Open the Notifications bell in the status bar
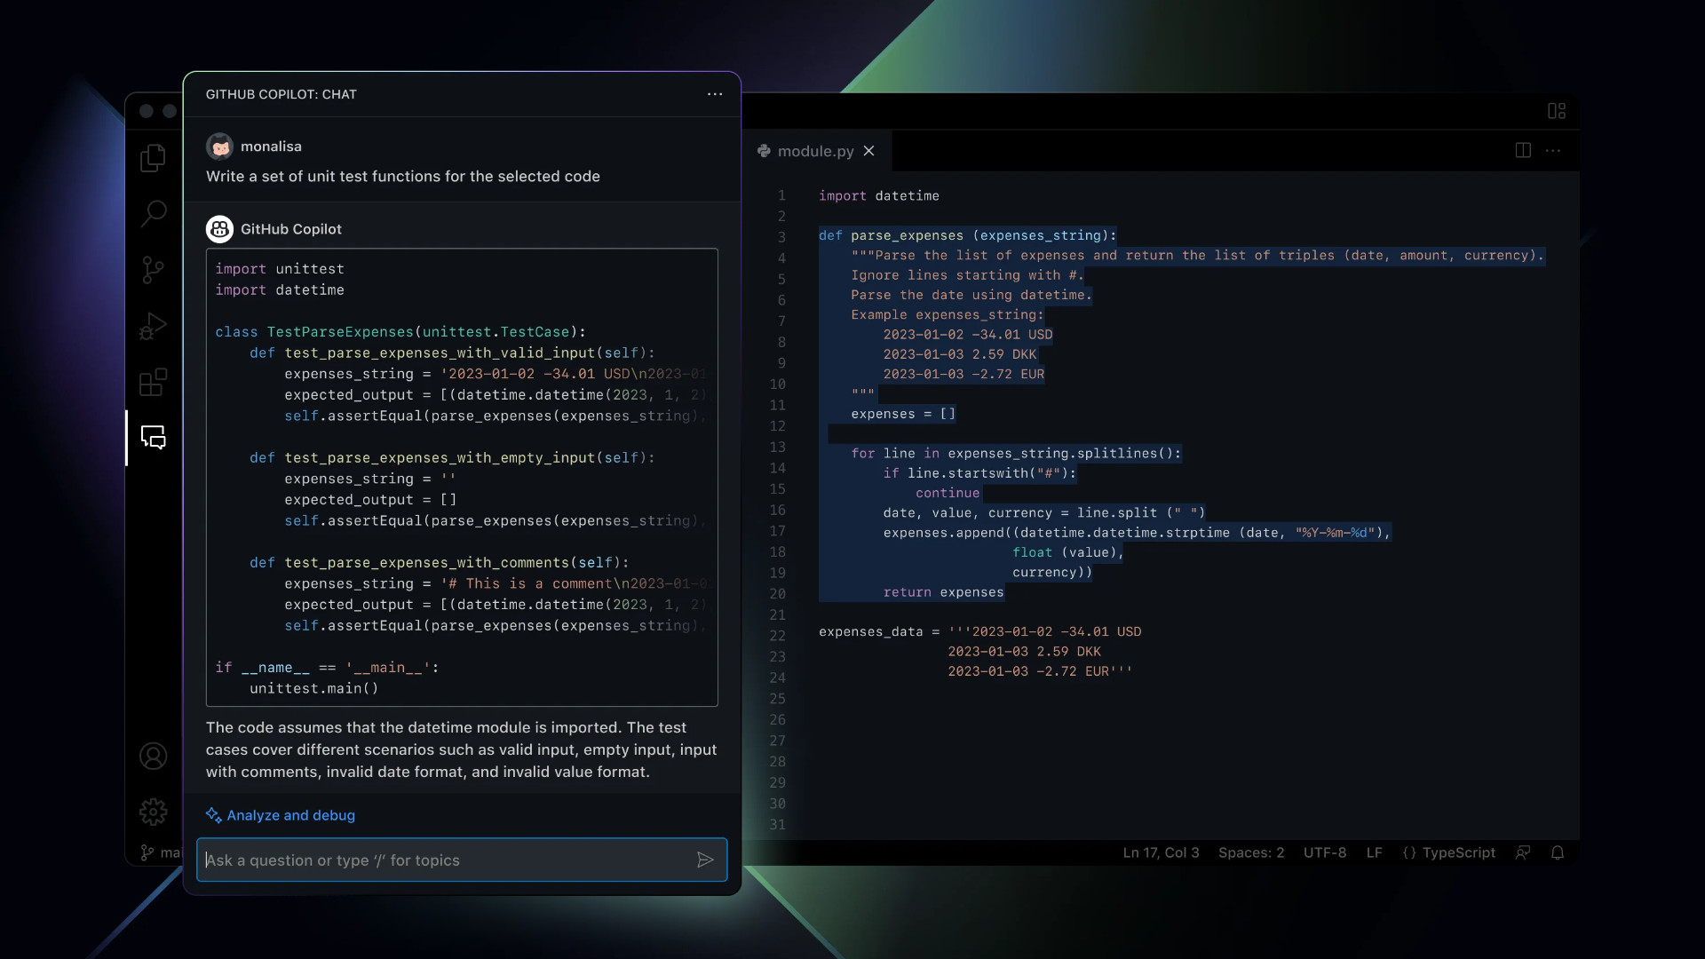 (1558, 852)
